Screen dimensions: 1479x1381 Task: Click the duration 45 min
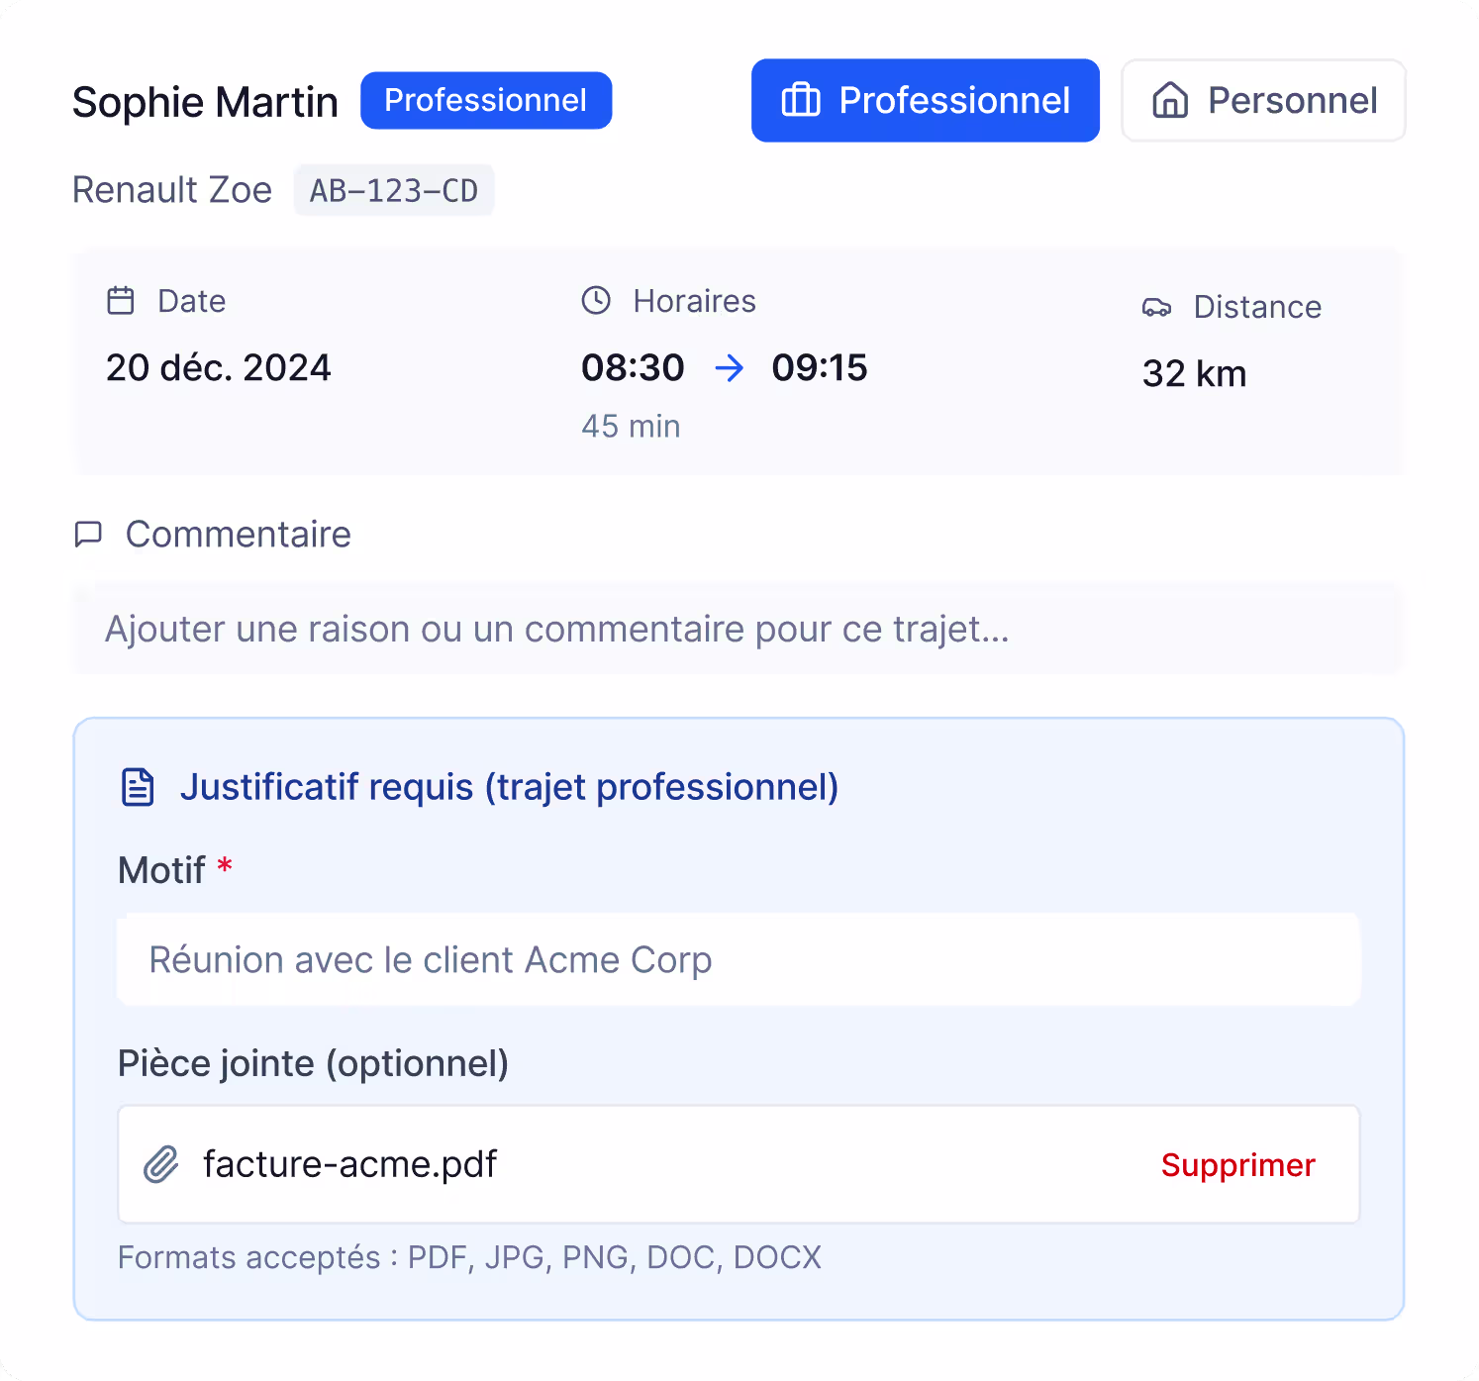click(631, 427)
